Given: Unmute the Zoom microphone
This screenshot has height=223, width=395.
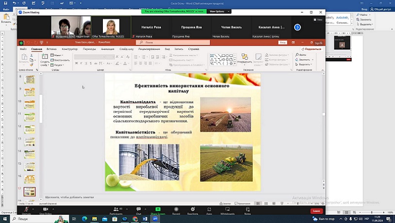Looking at the screenshot, I should [27, 210].
